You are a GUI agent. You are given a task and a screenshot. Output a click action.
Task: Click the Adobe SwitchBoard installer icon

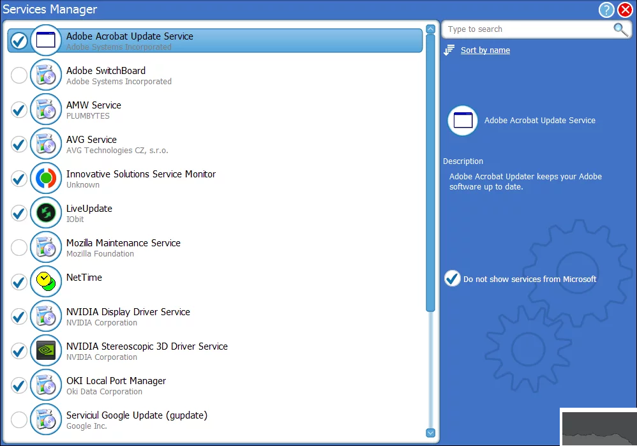(x=45, y=75)
